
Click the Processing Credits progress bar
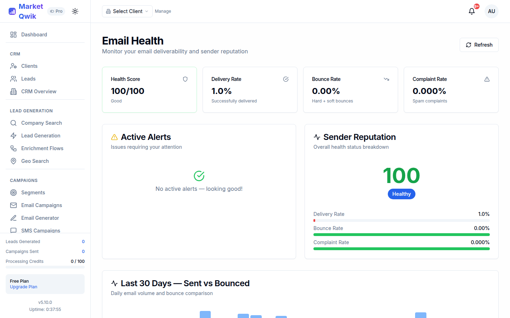[45, 267]
